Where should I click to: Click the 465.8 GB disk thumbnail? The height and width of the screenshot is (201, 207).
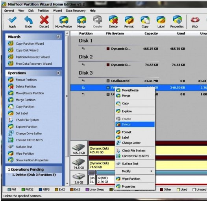click(79, 148)
